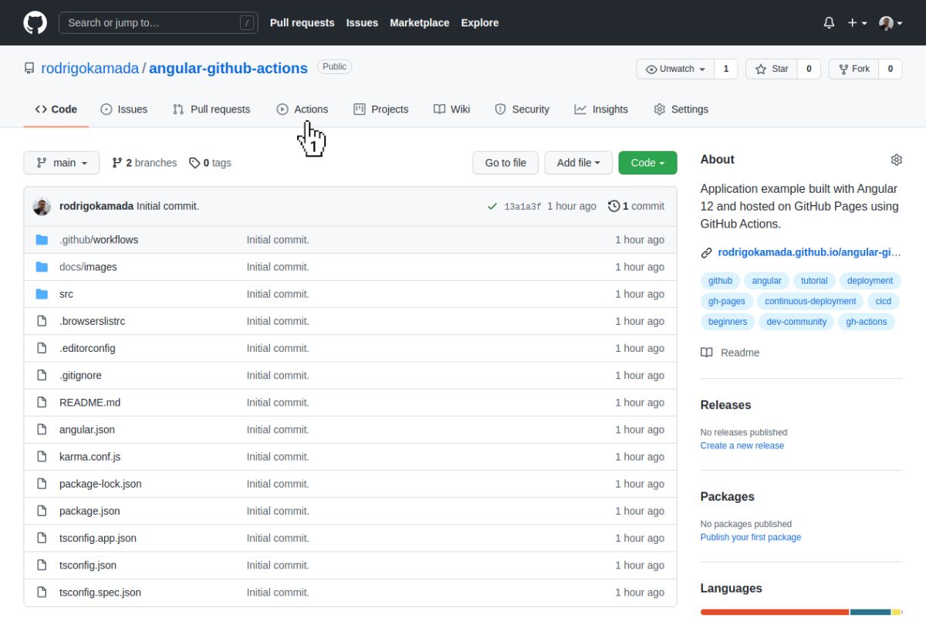This screenshot has height=618, width=926.
Task: Click the About settings gear icon
Action: pos(896,160)
